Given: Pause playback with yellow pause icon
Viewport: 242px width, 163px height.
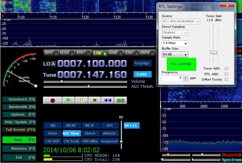Looking at the screenshot, I should click(x=82, y=101).
